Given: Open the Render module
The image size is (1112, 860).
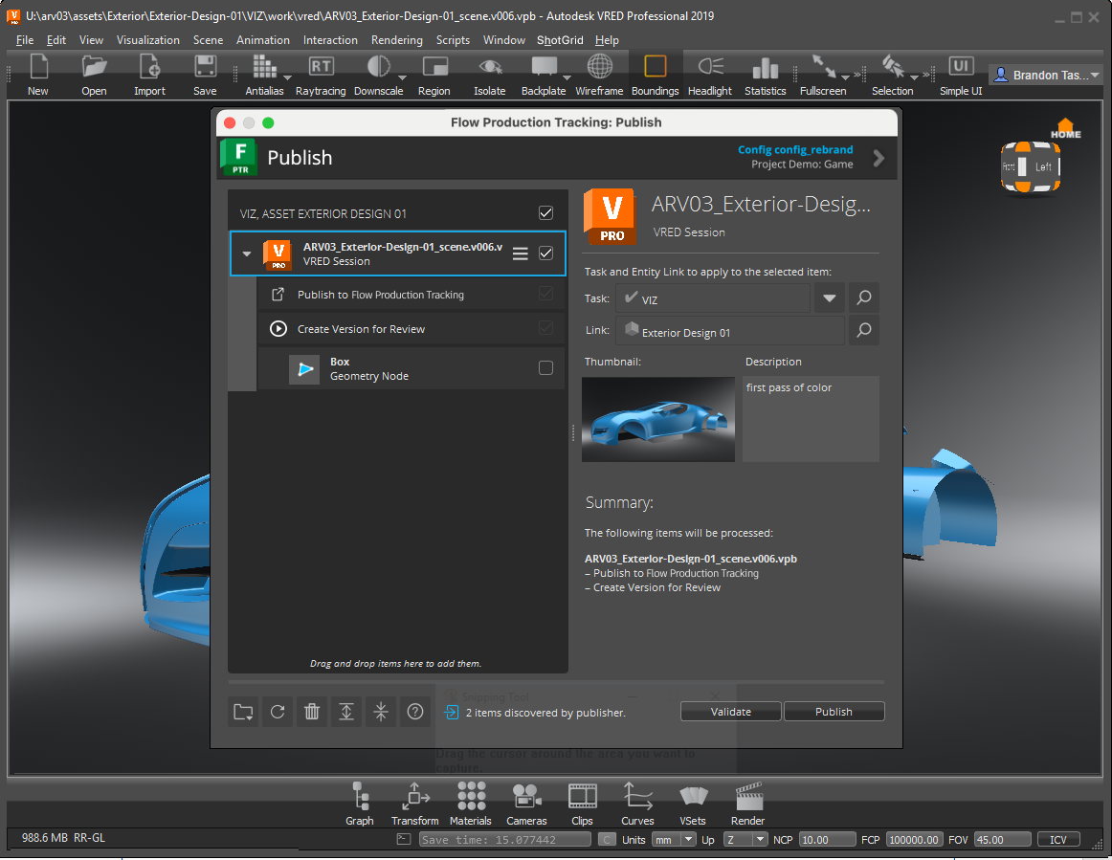Looking at the screenshot, I should click(748, 804).
